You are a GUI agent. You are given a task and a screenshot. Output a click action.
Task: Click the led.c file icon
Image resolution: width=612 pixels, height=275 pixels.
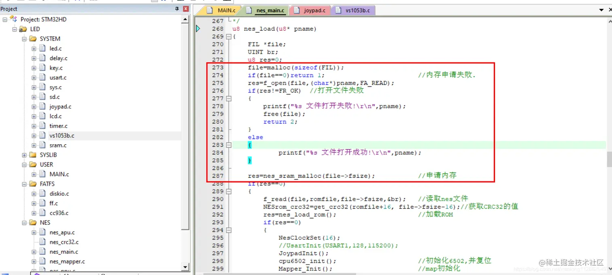tap(42, 48)
